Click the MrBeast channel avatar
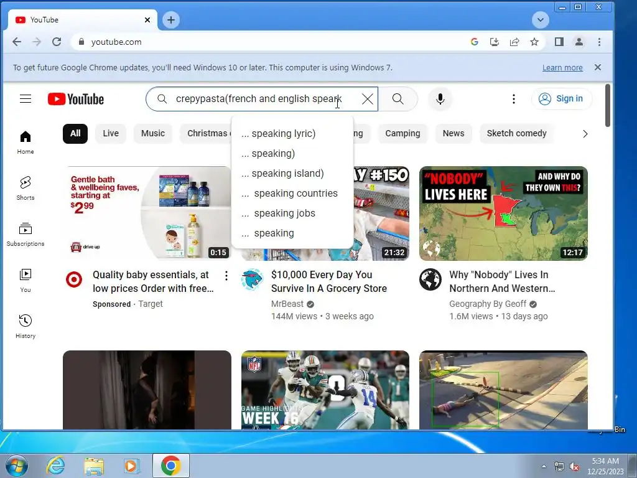This screenshot has height=478, width=637. [x=252, y=279]
